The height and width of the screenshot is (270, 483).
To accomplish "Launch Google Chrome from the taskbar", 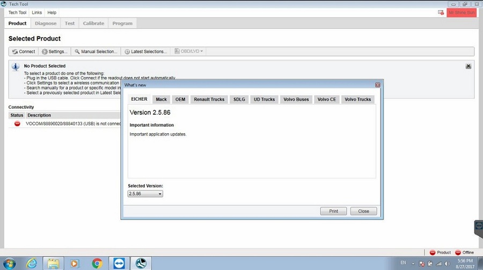I will click(x=97, y=263).
